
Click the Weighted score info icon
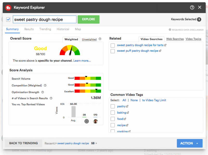click(x=100, y=39)
